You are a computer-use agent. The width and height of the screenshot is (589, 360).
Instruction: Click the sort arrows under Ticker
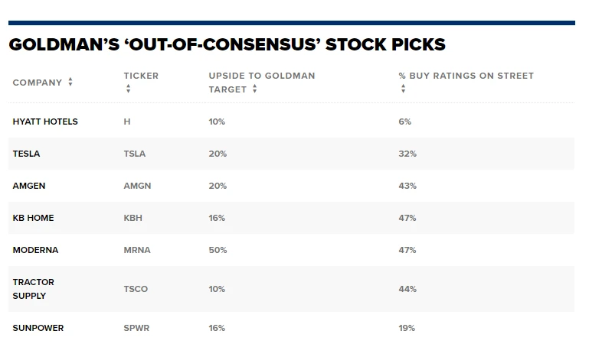[128, 89]
